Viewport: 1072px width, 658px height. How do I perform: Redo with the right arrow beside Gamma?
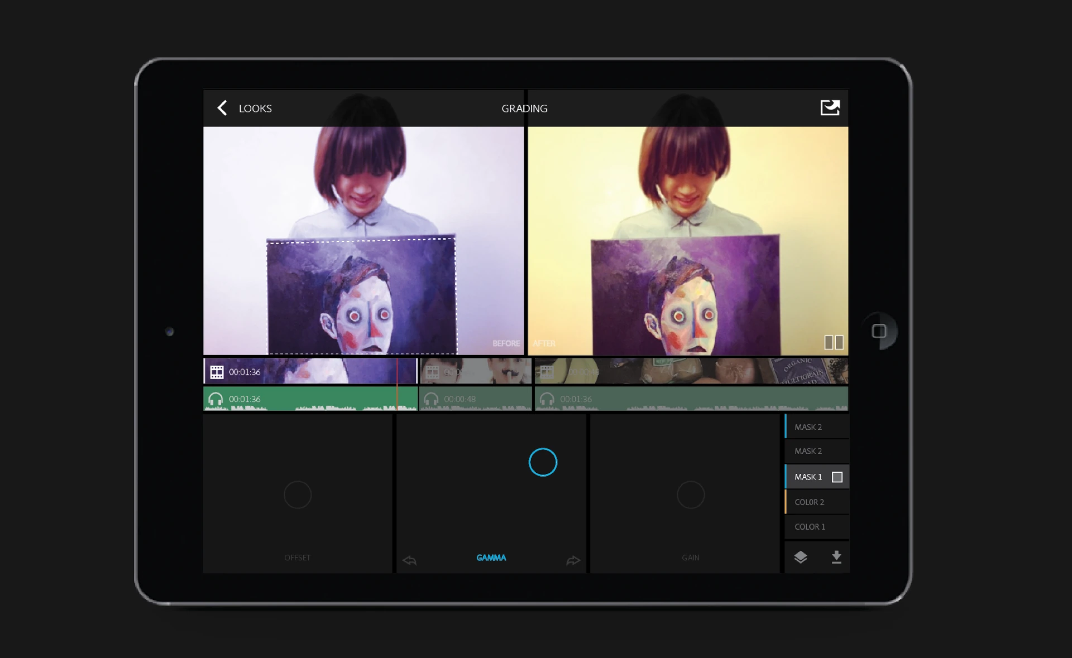click(573, 560)
